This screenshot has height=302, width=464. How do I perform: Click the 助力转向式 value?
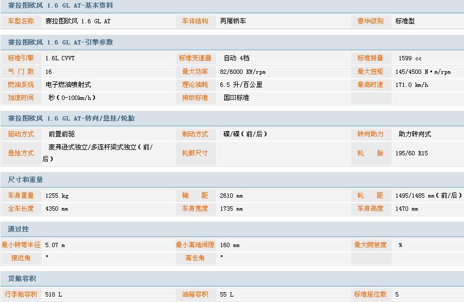pos(415,134)
